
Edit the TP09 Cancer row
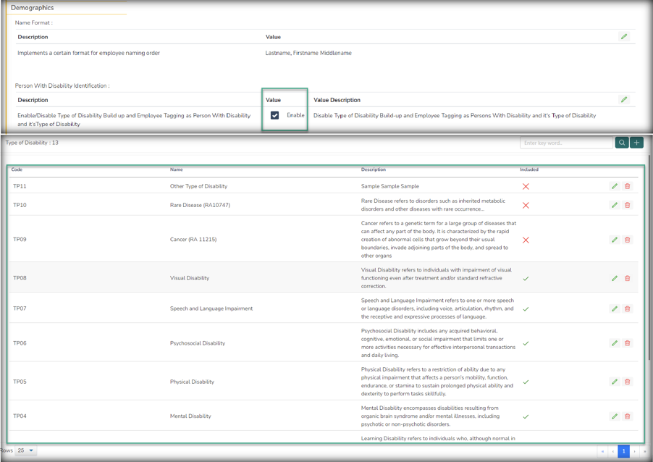tap(615, 240)
